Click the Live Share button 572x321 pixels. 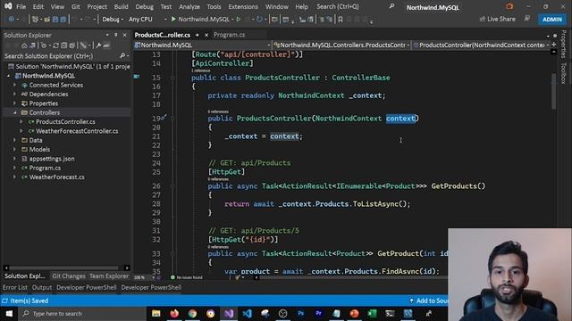498,19
